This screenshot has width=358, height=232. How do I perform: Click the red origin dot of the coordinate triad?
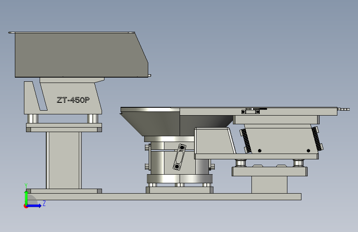(x=26, y=206)
